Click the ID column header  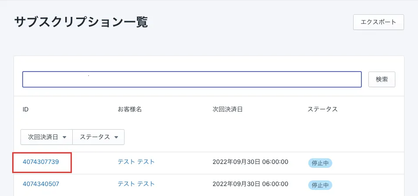pyautogui.click(x=26, y=109)
